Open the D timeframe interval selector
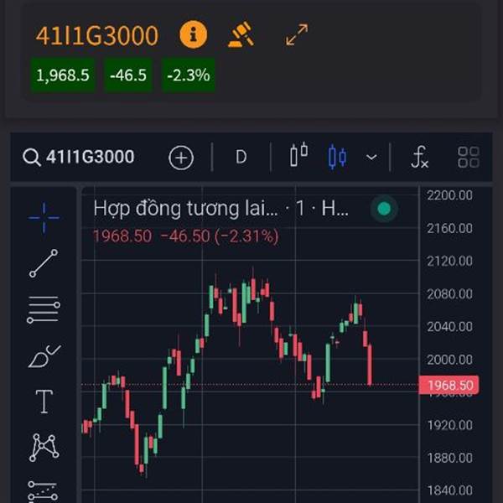This screenshot has width=503, height=503. coord(241,157)
